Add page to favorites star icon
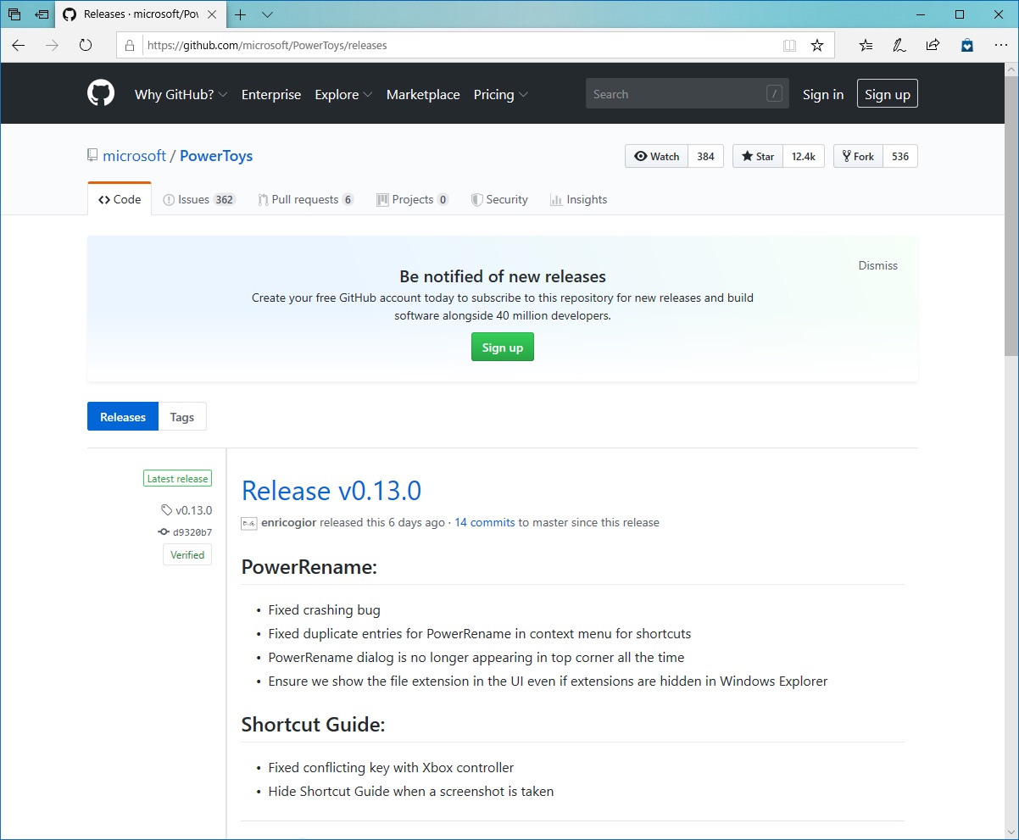This screenshot has width=1019, height=840. coord(817,46)
